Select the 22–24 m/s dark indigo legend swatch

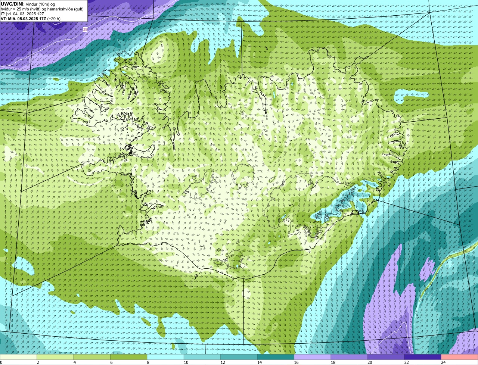coord(423,357)
